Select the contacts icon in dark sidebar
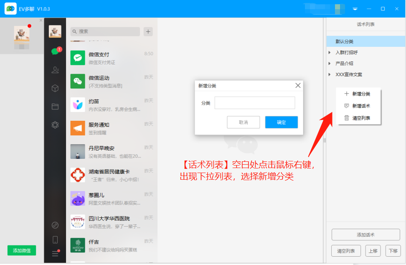 pyautogui.click(x=55, y=70)
